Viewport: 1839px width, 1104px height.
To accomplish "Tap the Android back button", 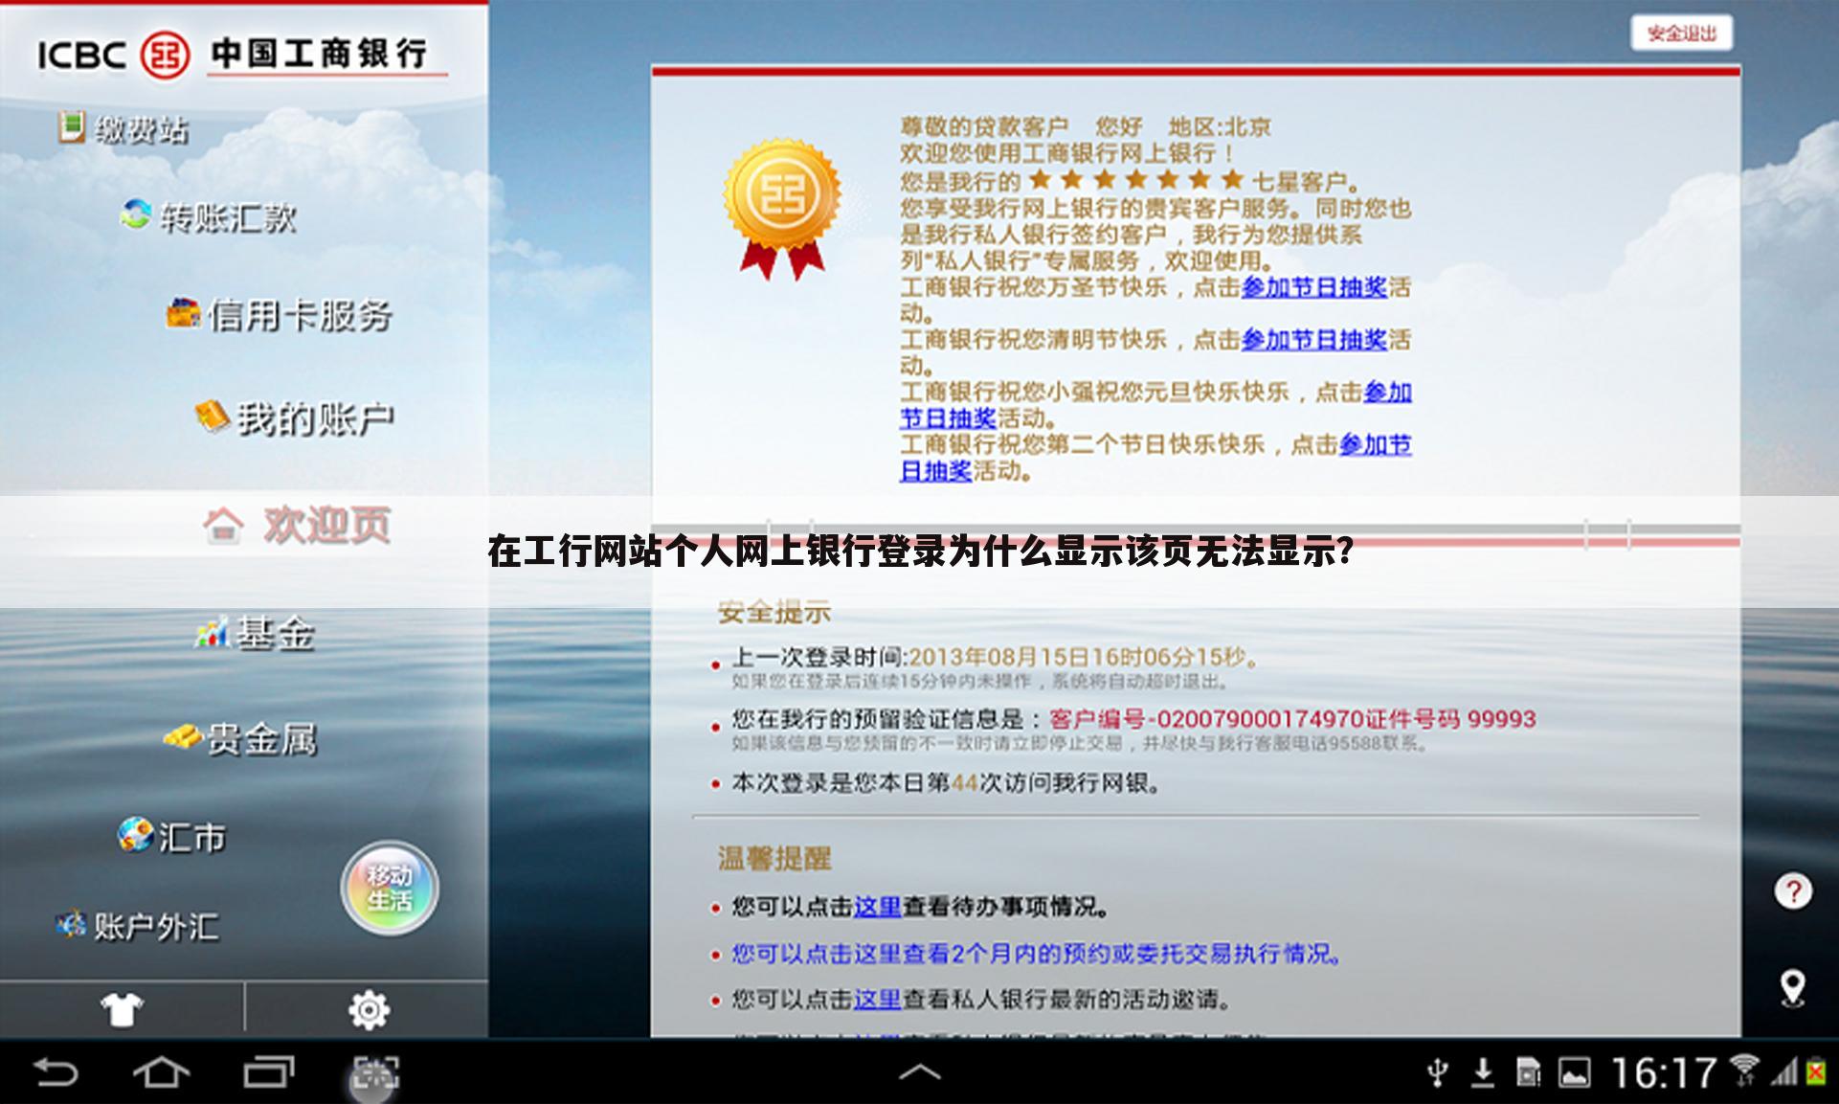I will click(x=55, y=1071).
